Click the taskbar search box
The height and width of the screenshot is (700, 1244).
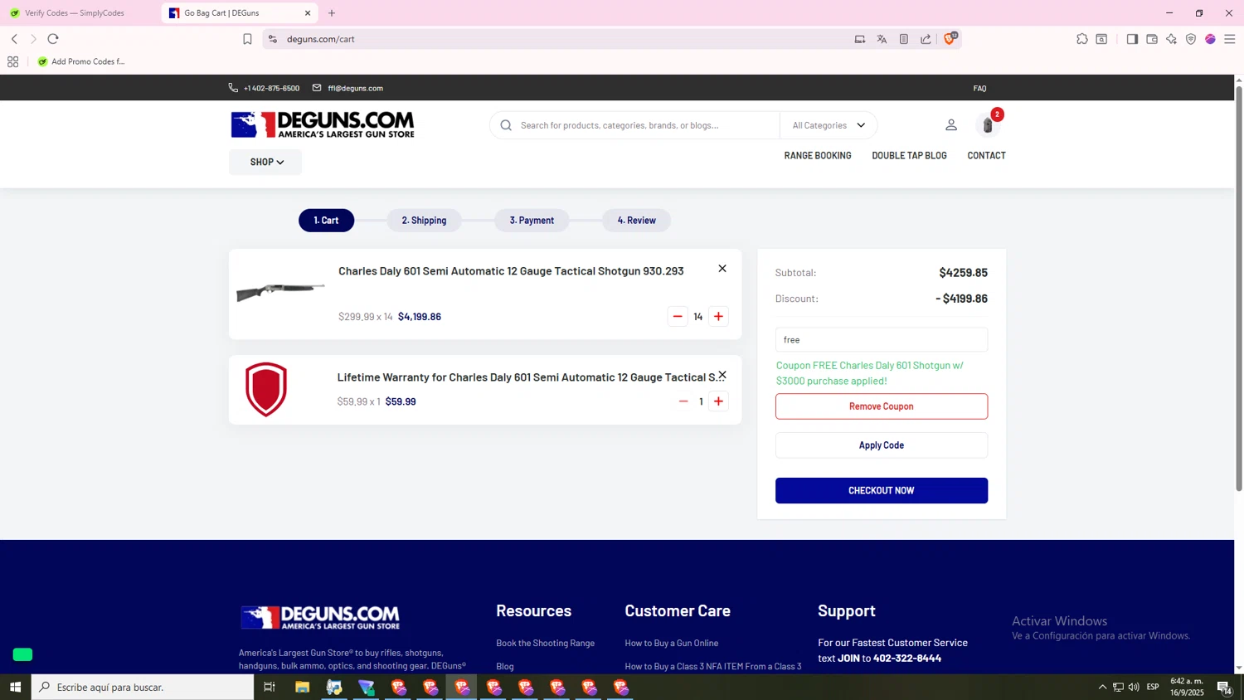(x=143, y=687)
